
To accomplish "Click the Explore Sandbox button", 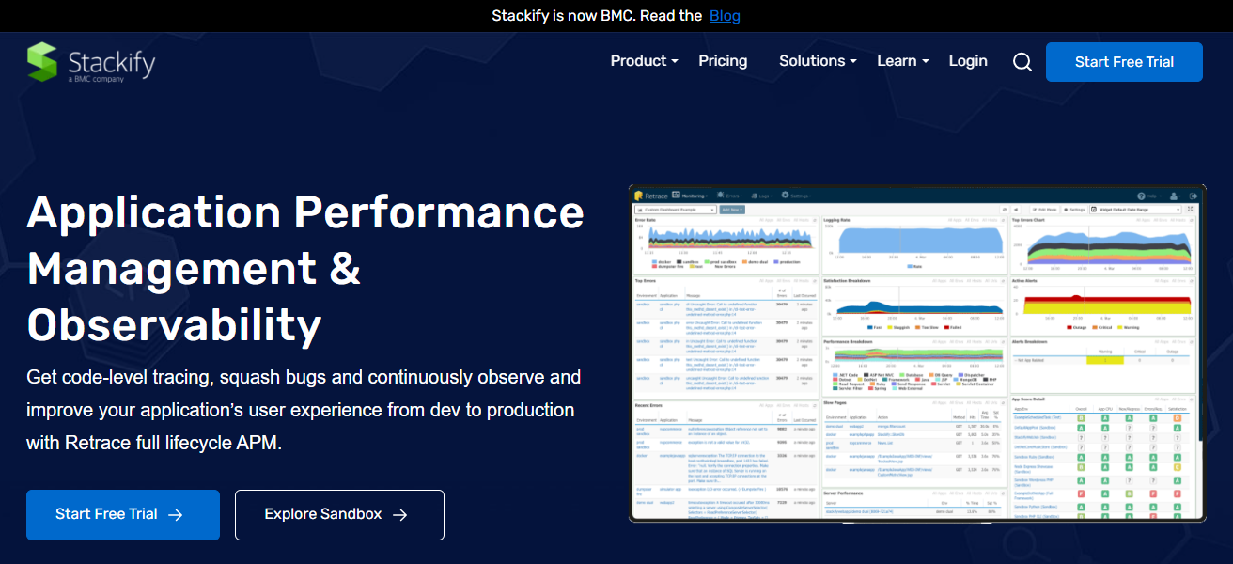I will coord(339,515).
